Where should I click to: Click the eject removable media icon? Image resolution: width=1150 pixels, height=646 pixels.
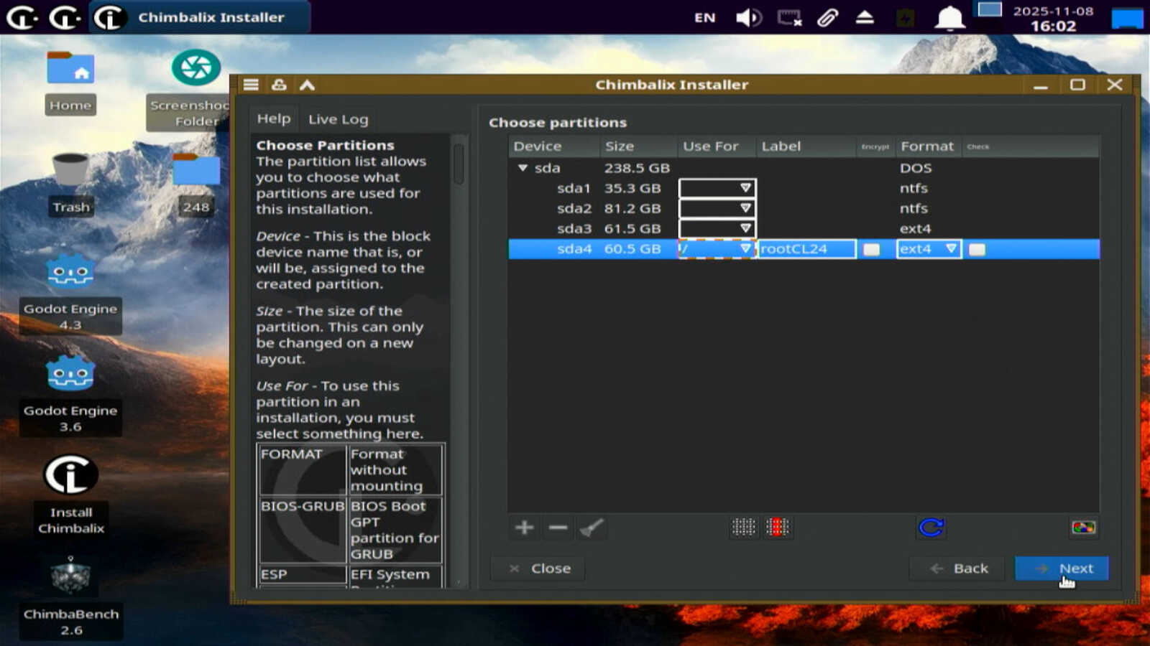point(865,17)
